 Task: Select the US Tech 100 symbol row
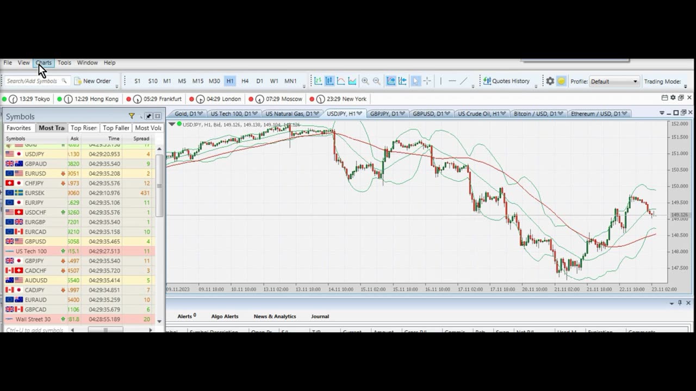(79, 251)
